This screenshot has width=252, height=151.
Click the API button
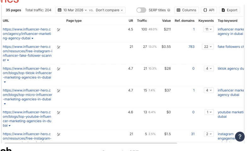pyautogui.click(x=209, y=10)
